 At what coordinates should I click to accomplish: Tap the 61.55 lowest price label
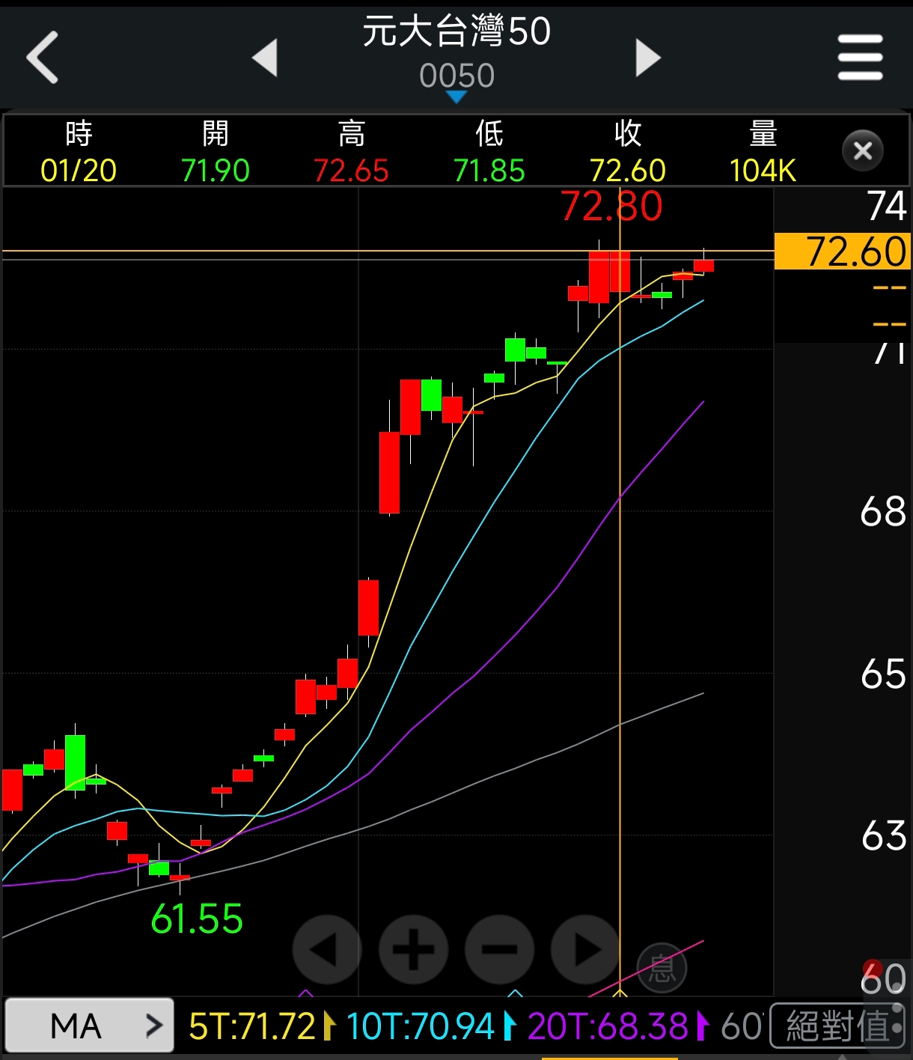pyautogui.click(x=197, y=919)
